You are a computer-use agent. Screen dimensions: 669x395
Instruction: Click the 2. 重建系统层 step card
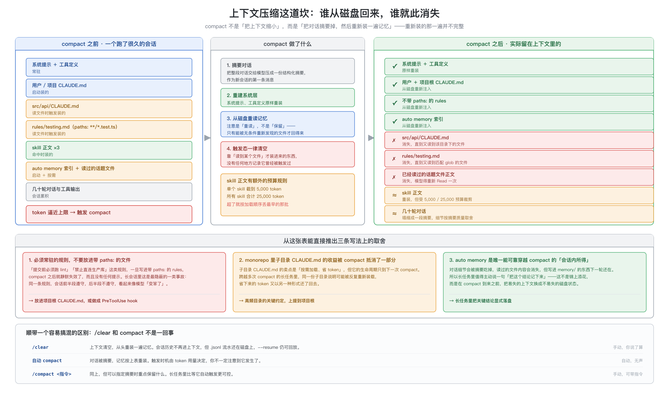pyautogui.click(x=288, y=98)
